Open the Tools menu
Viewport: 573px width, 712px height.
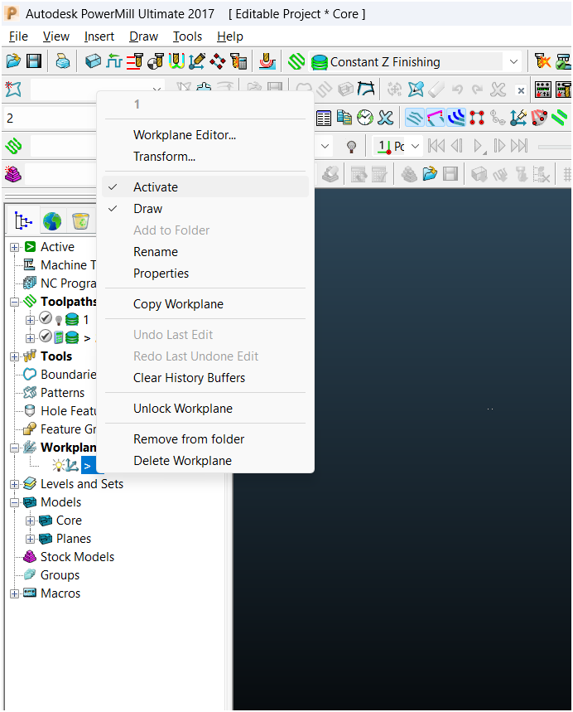[187, 36]
